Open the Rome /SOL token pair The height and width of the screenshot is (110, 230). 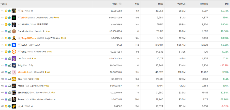click(x=21, y=99)
